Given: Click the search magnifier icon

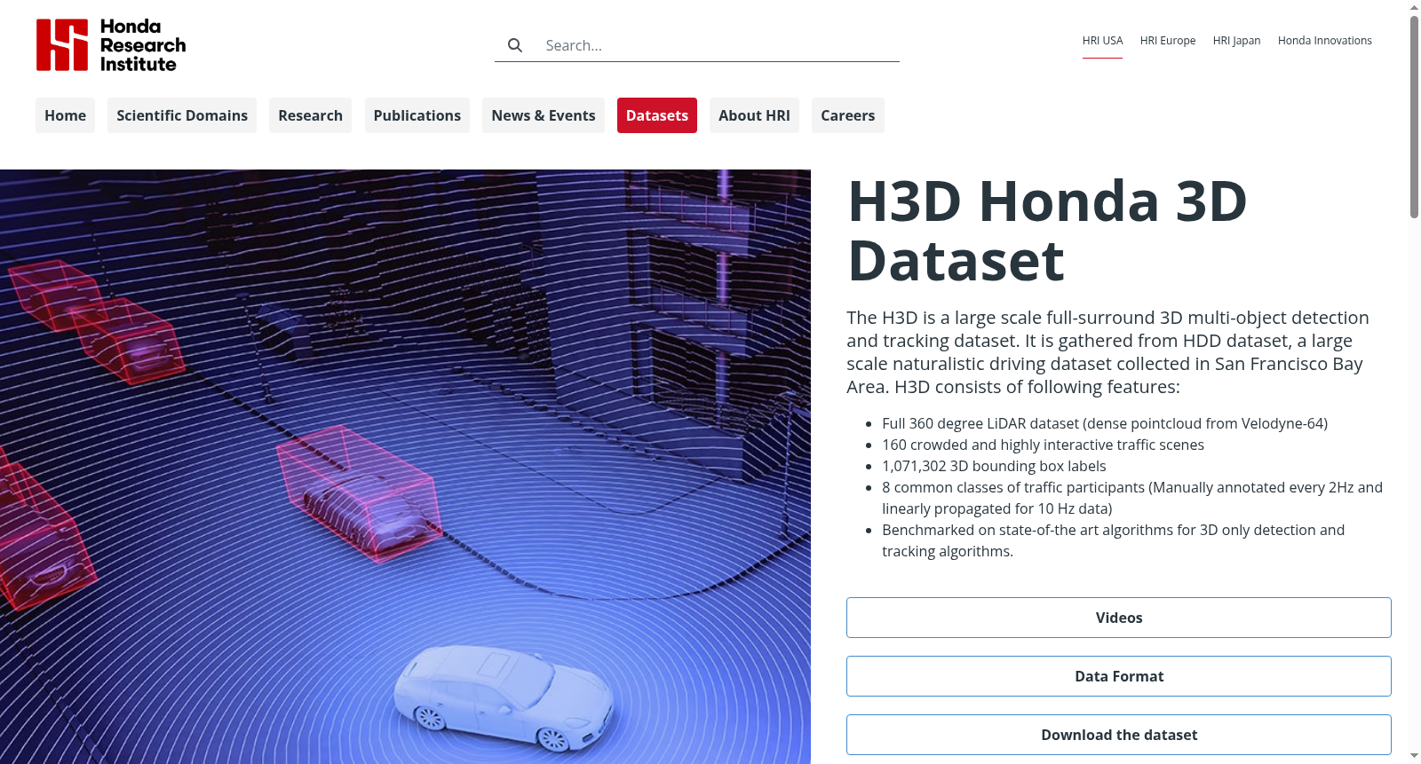Looking at the screenshot, I should point(515,45).
